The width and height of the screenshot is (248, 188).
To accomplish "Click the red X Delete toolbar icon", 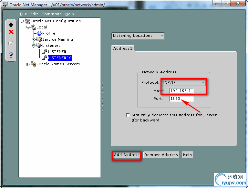I will [11, 32].
